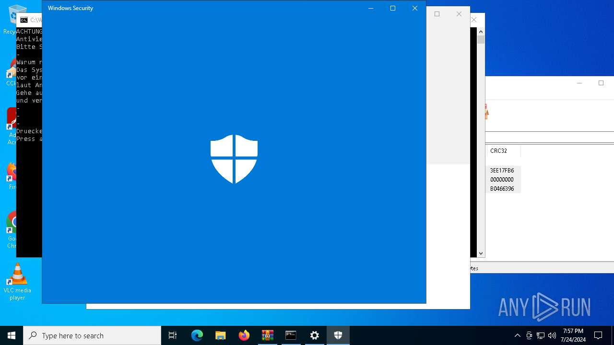Close the Windows Security window
Screen dimensions: 614x345
tap(415, 8)
